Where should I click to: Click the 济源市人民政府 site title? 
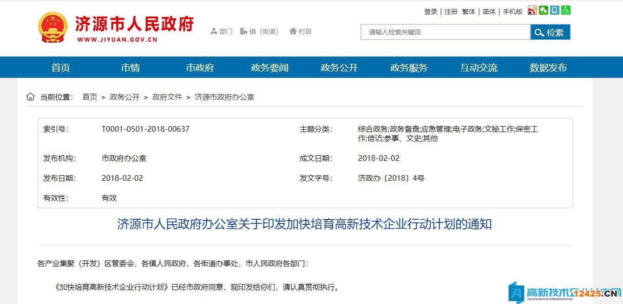[x=134, y=24]
